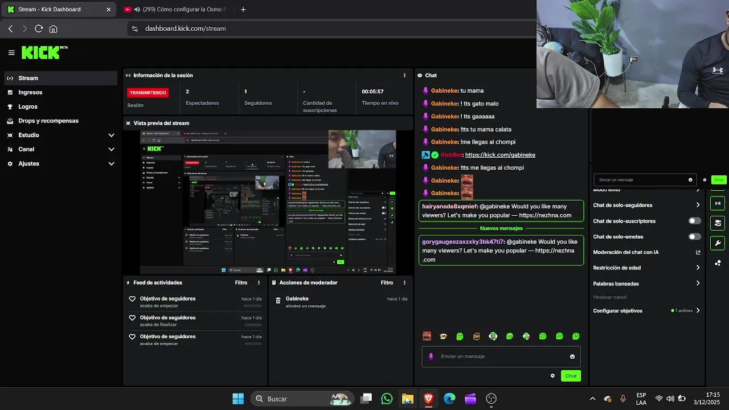The image size is (729, 410).
Task: Click the browser reload button
Action: click(x=39, y=28)
